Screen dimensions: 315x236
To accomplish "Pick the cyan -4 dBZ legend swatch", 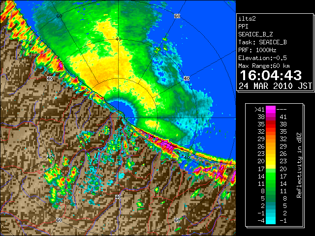I will pyautogui.click(x=270, y=221).
